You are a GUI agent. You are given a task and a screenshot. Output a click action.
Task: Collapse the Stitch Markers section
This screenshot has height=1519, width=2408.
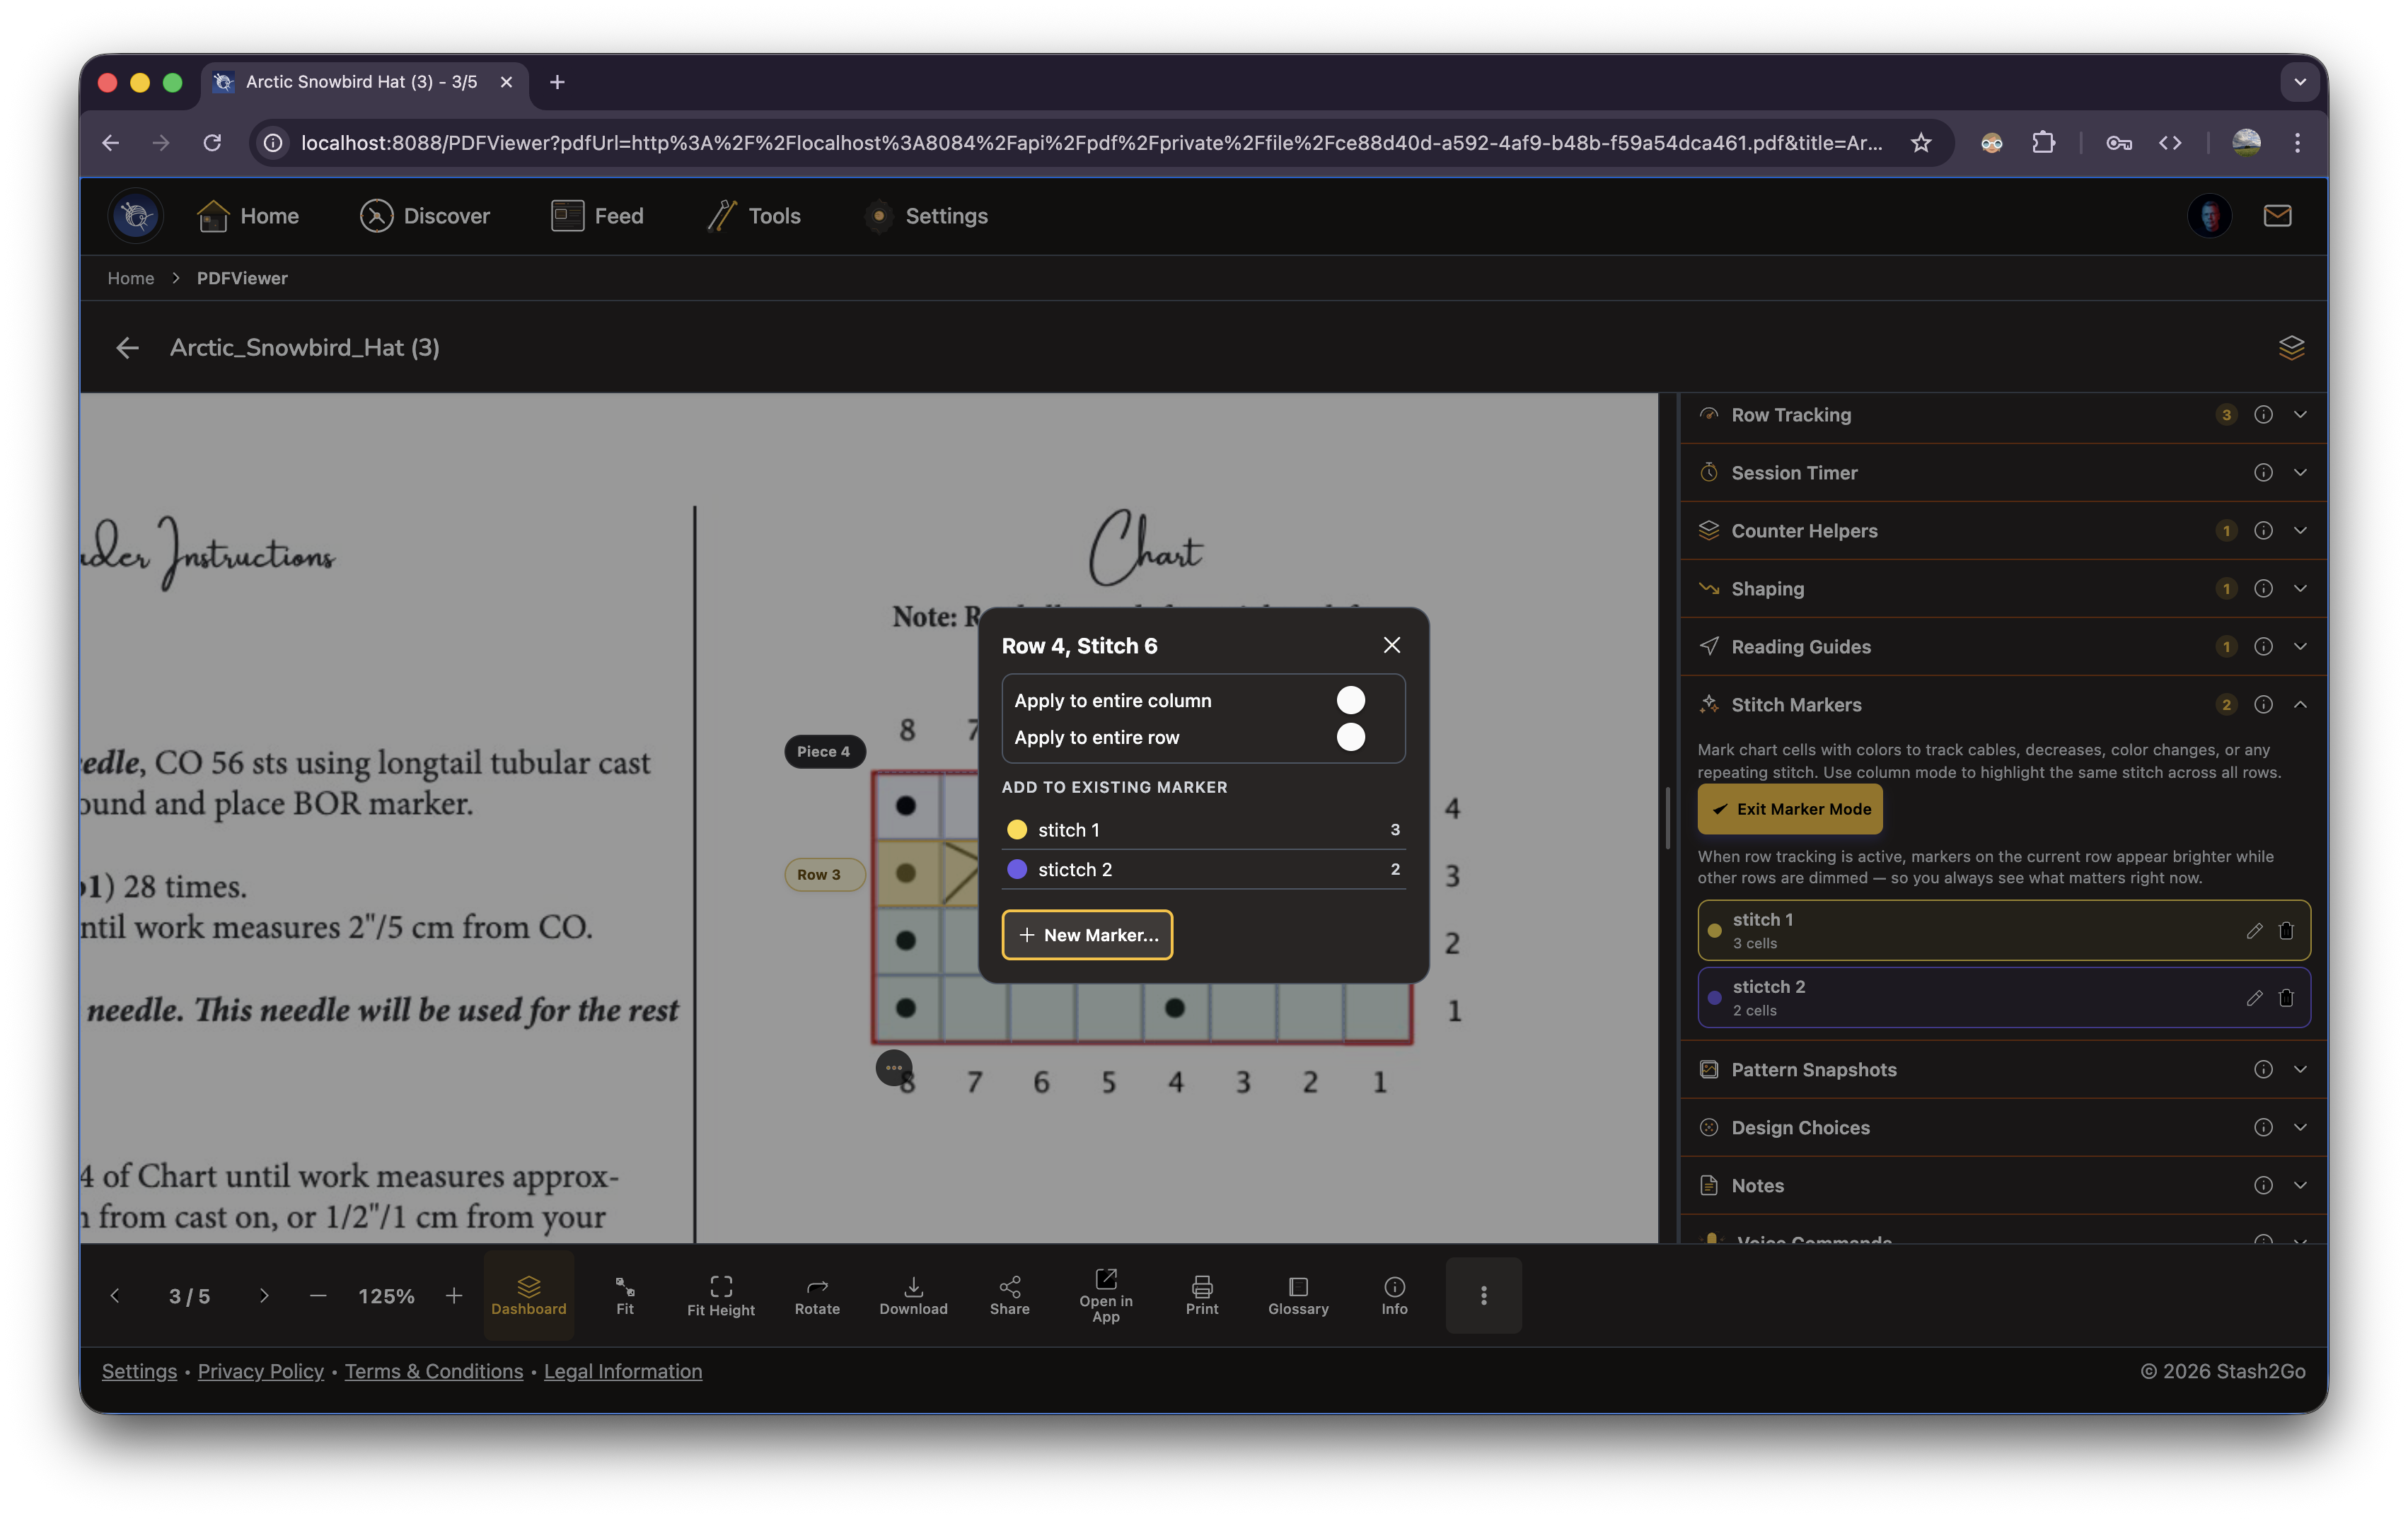(2300, 704)
